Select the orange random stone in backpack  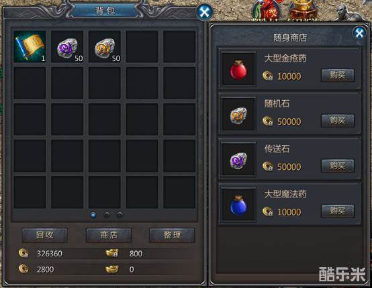(105, 46)
